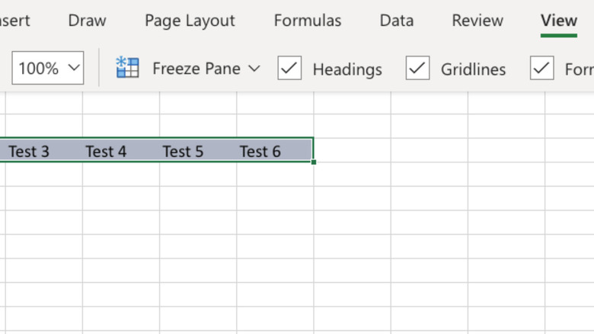The height and width of the screenshot is (334, 594).
Task: Open the Formulas tab
Action: click(308, 21)
